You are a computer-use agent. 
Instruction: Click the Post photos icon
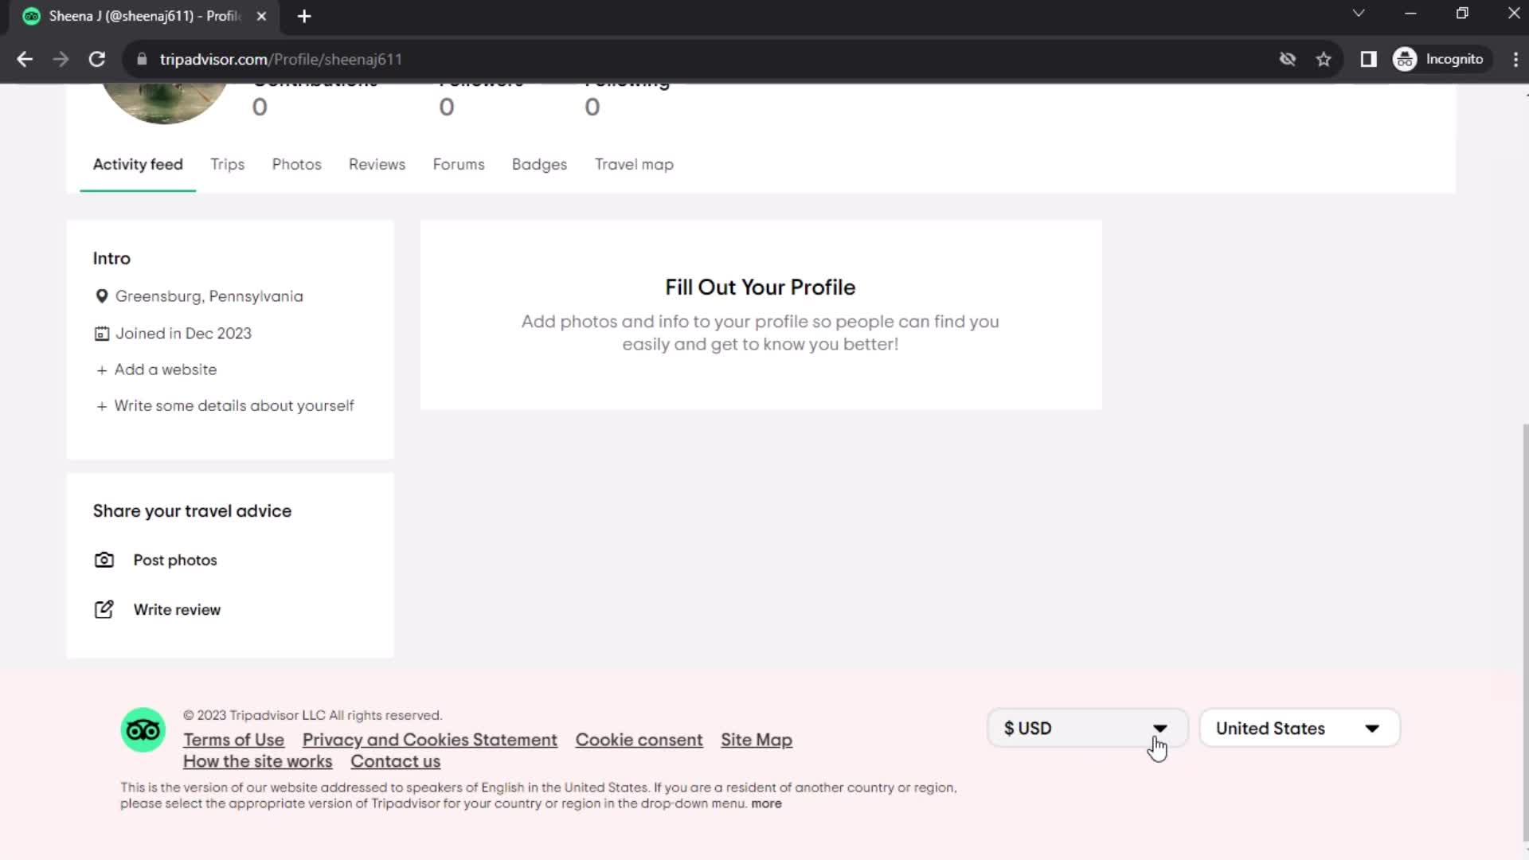click(x=104, y=560)
